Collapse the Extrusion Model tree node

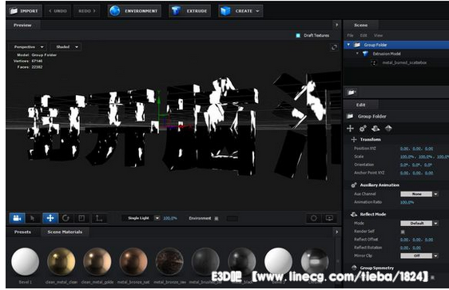(x=357, y=54)
